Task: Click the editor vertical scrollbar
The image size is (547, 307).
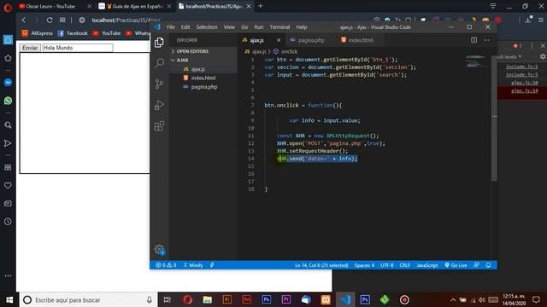Action: click(494, 119)
